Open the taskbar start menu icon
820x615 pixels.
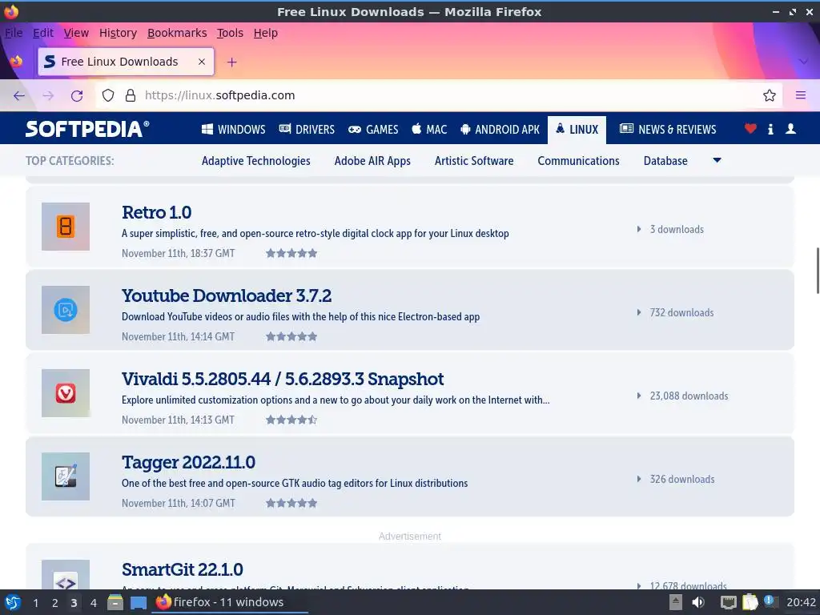[13, 602]
